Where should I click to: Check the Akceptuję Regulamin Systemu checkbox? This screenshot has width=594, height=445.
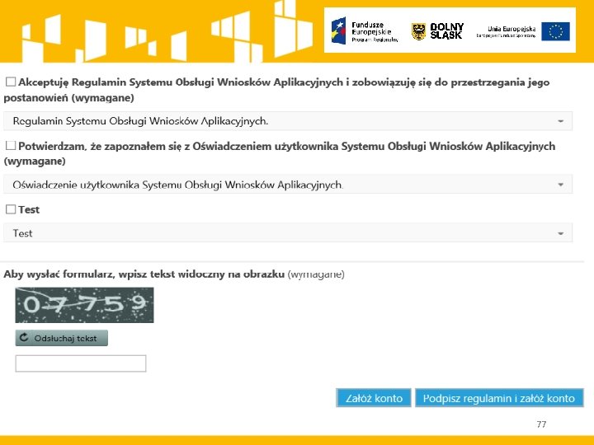click(11, 82)
